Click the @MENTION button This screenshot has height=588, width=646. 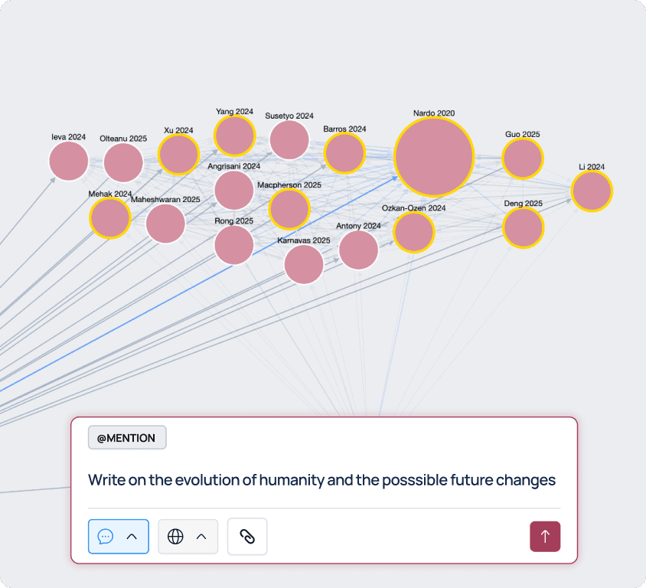tap(127, 438)
